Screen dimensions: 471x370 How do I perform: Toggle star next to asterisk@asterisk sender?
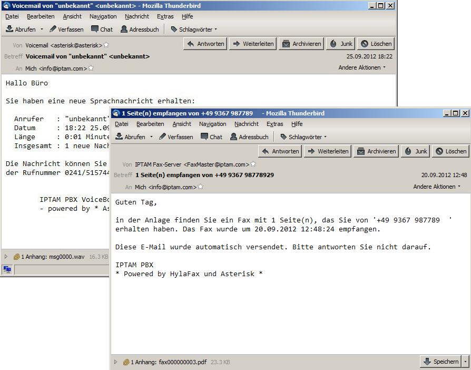pos(106,45)
